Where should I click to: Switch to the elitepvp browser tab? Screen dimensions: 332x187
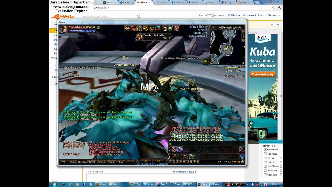(109, 2)
